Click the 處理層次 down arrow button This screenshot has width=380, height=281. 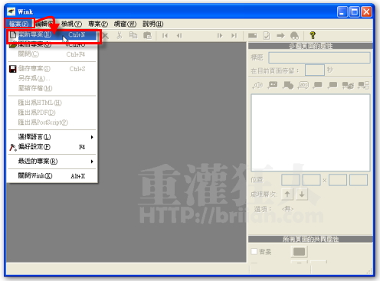pyautogui.click(x=302, y=194)
